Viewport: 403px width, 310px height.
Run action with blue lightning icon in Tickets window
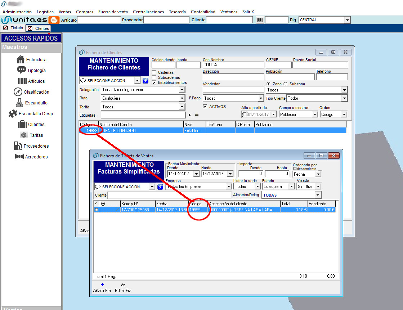coord(160,187)
